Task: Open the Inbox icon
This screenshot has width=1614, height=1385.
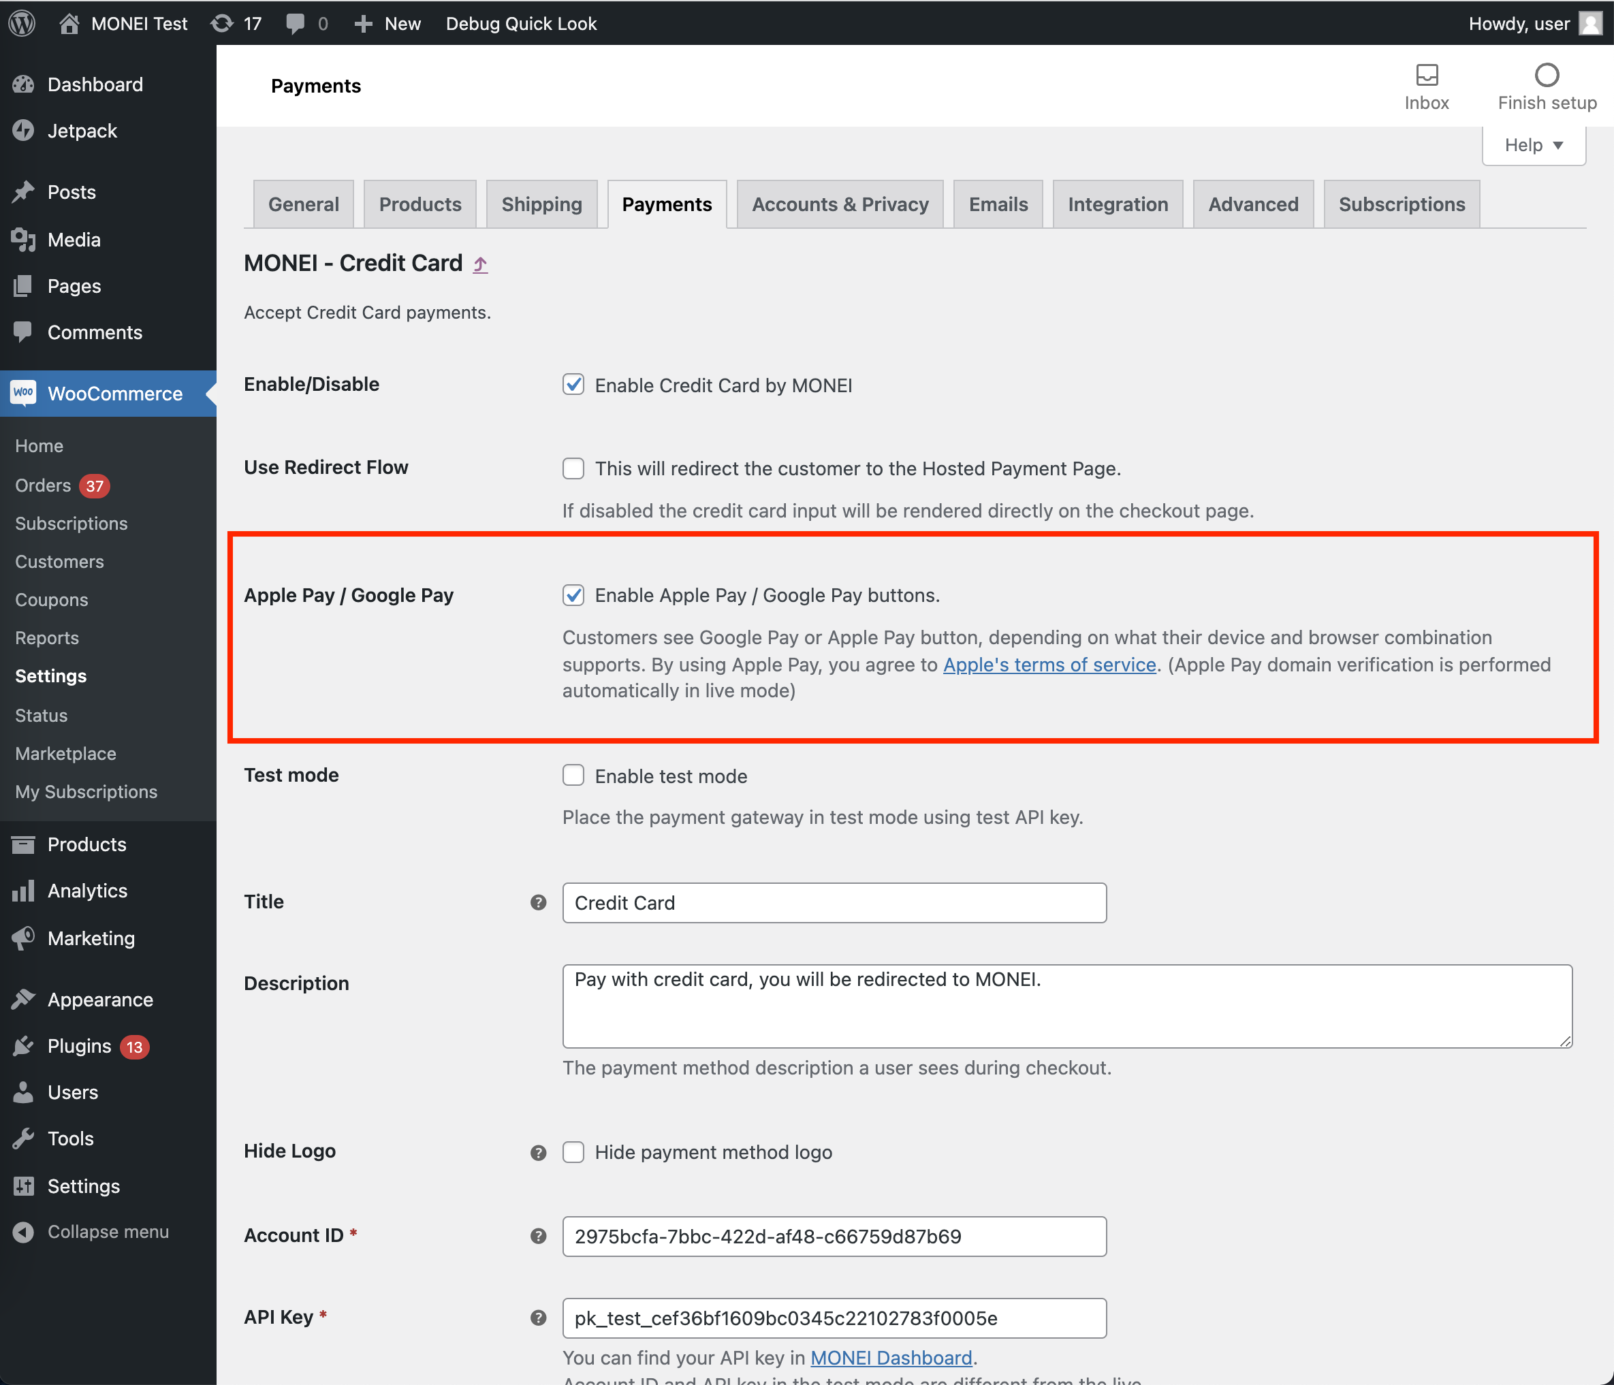Action: click(x=1426, y=75)
